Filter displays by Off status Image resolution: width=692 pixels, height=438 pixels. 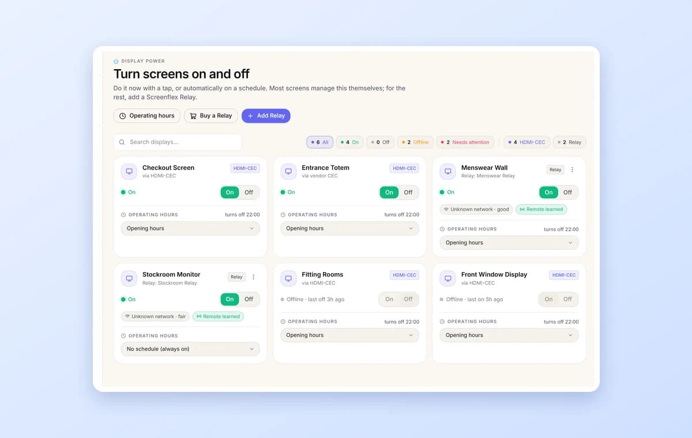point(380,142)
